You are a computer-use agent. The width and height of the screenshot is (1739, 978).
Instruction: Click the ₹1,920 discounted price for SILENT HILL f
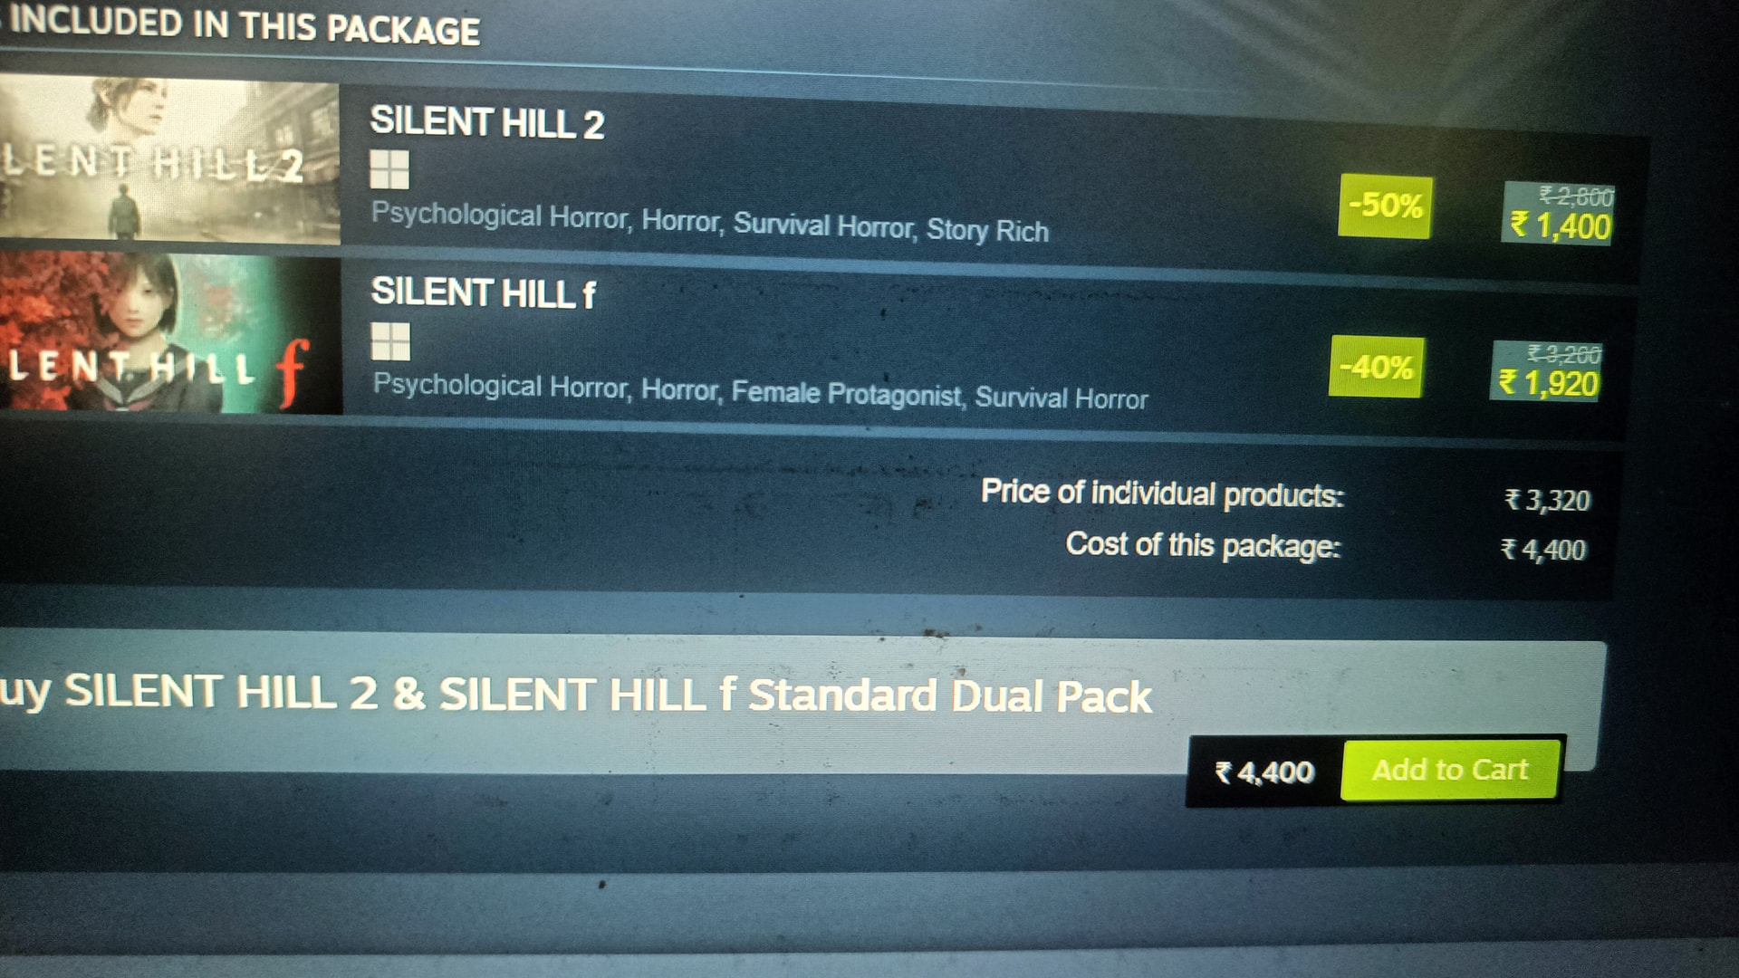click(x=1548, y=383)
